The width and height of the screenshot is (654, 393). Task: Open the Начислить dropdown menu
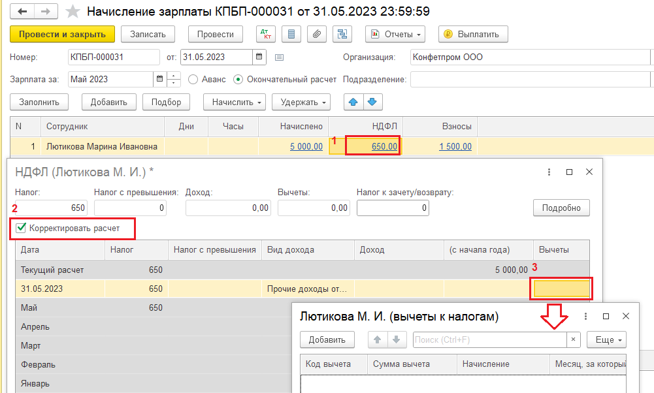coord(235,102)
